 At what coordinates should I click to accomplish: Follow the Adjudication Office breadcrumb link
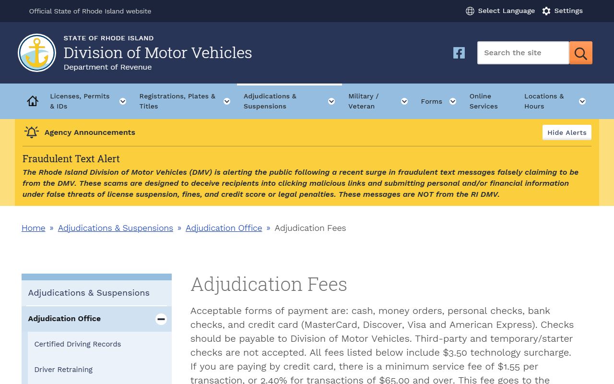coord(224,228)
